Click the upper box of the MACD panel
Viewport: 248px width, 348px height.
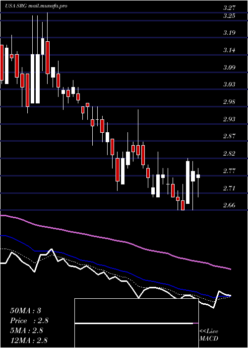(x=136, y=311)
